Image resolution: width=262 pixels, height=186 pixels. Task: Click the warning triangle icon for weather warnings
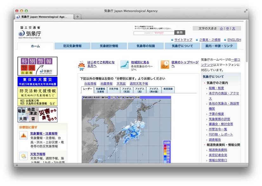pos(23,135)
